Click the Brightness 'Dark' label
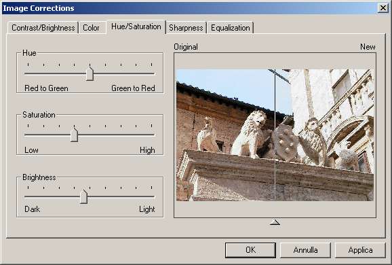The height and width of the screenshot is (265, 392). (x=33, y=209)
